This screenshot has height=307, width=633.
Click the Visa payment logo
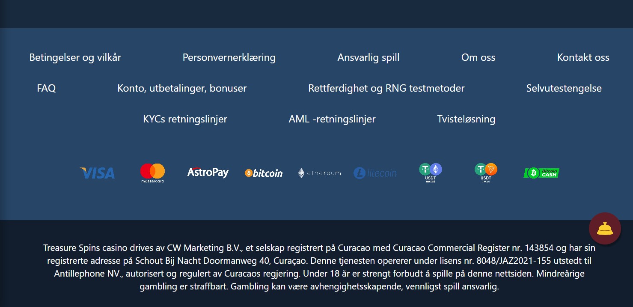click(x=97, y=173)
